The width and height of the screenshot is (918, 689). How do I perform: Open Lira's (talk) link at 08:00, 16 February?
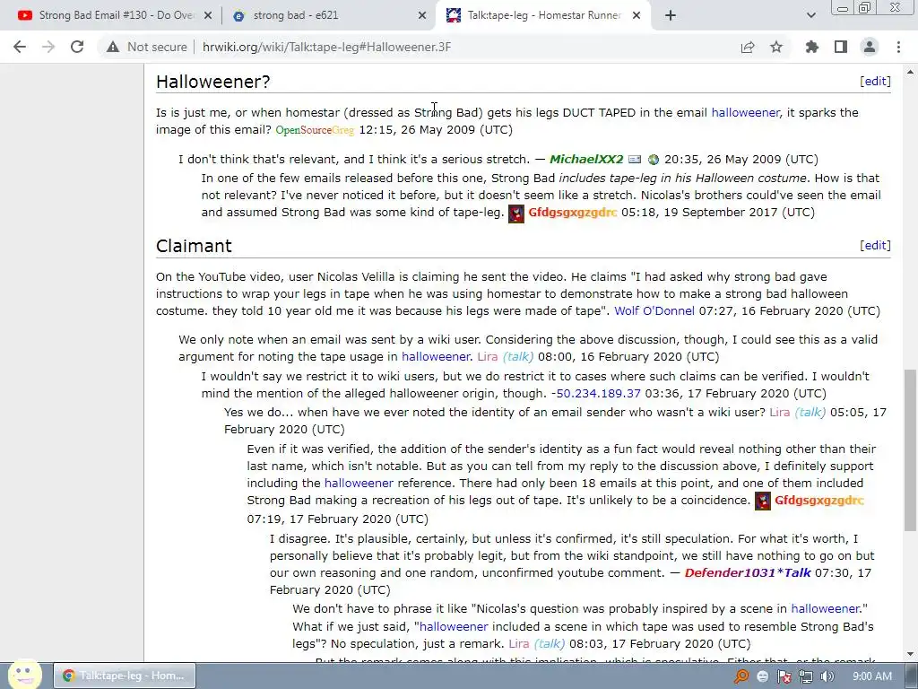click(517, 357)
